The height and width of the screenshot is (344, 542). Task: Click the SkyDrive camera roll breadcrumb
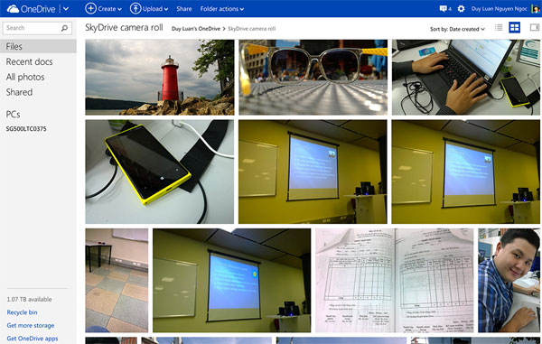tap(252, 29)
